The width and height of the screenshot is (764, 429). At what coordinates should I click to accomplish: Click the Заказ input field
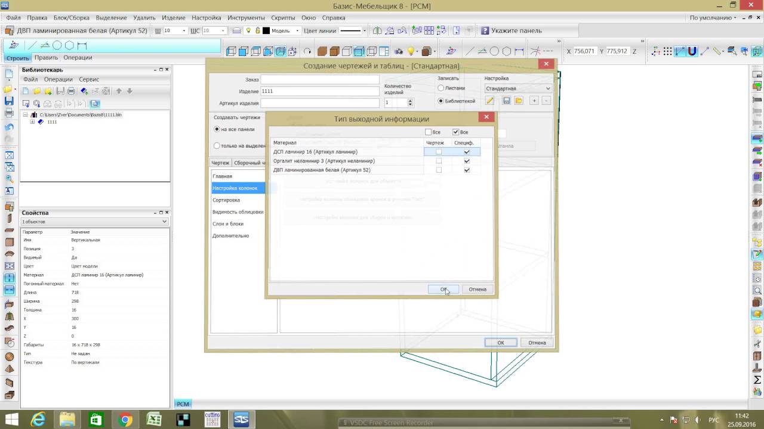point(320,79)
